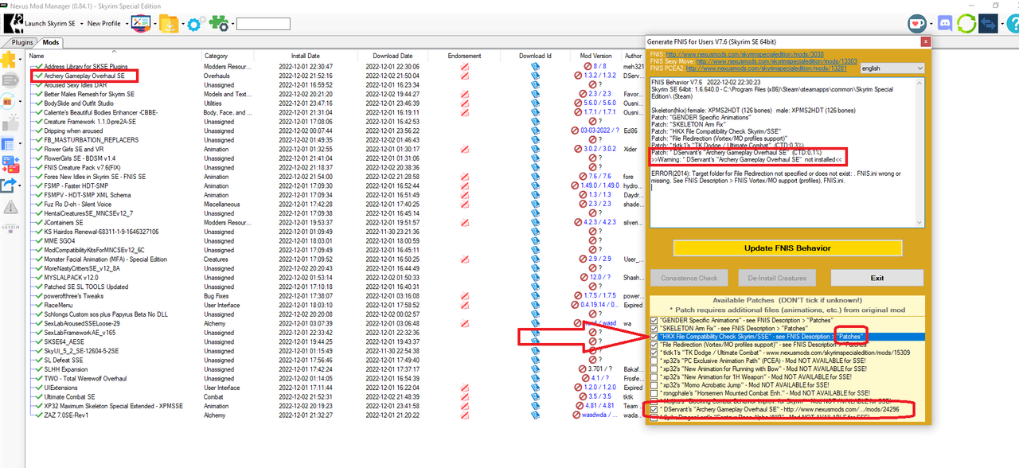Open the FNIS nexusmods link

tap(744, 54)
